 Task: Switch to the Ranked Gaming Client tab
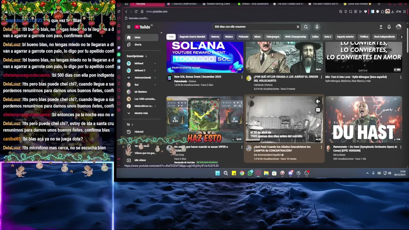tap(218, 4)
